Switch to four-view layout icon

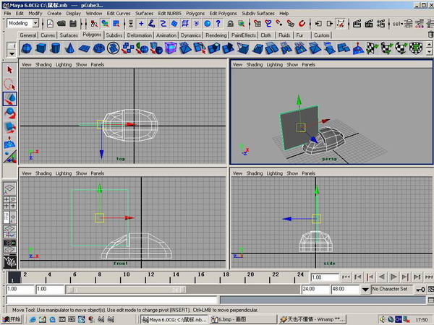9,203
